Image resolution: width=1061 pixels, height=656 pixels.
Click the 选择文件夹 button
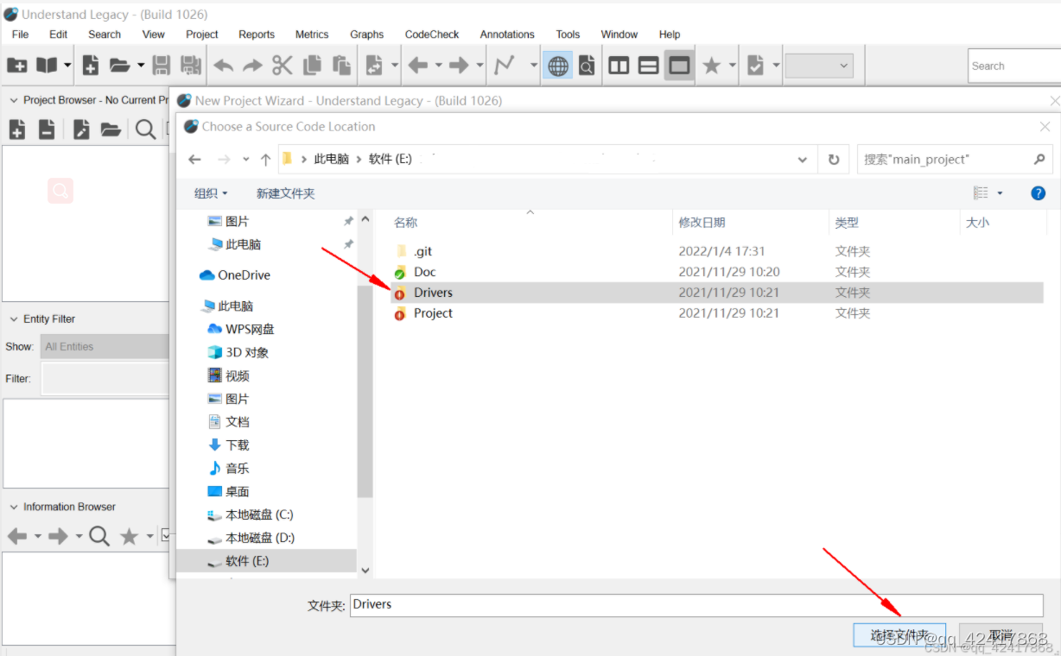click(899, 636)
